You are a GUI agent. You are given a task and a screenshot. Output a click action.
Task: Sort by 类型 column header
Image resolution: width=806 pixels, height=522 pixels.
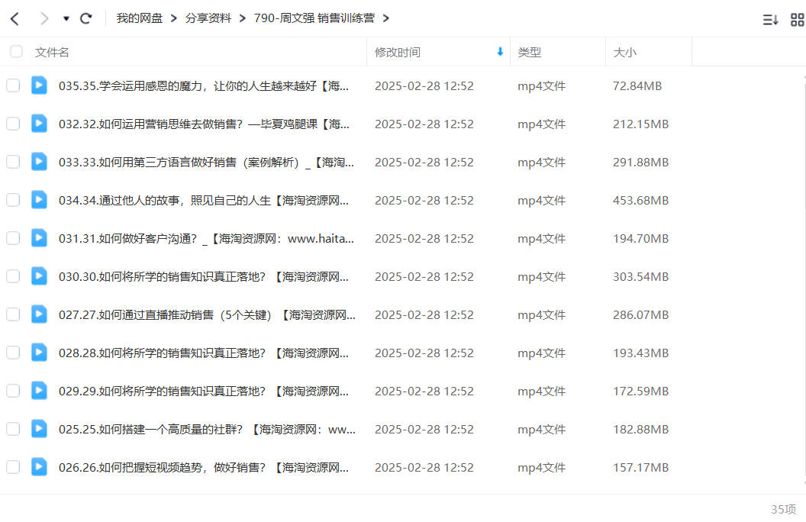[x=530, y=53]
